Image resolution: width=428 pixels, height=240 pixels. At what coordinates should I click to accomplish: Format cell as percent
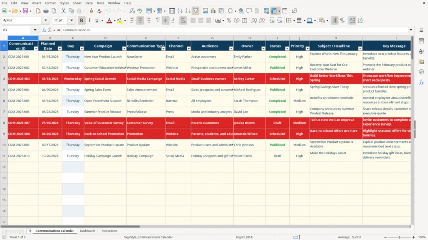coord(229,20)
